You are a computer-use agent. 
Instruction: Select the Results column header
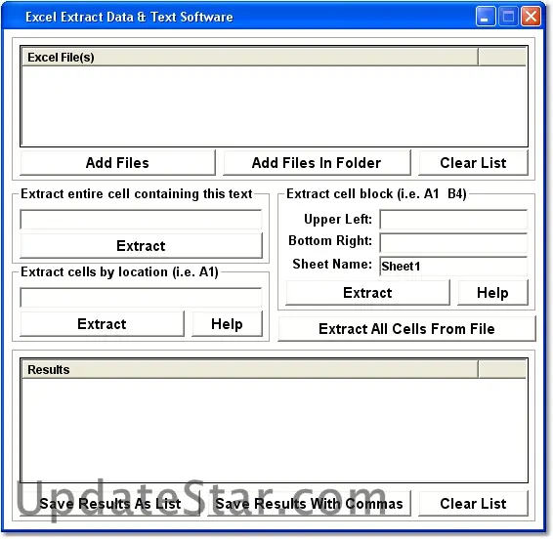(250, 369)
